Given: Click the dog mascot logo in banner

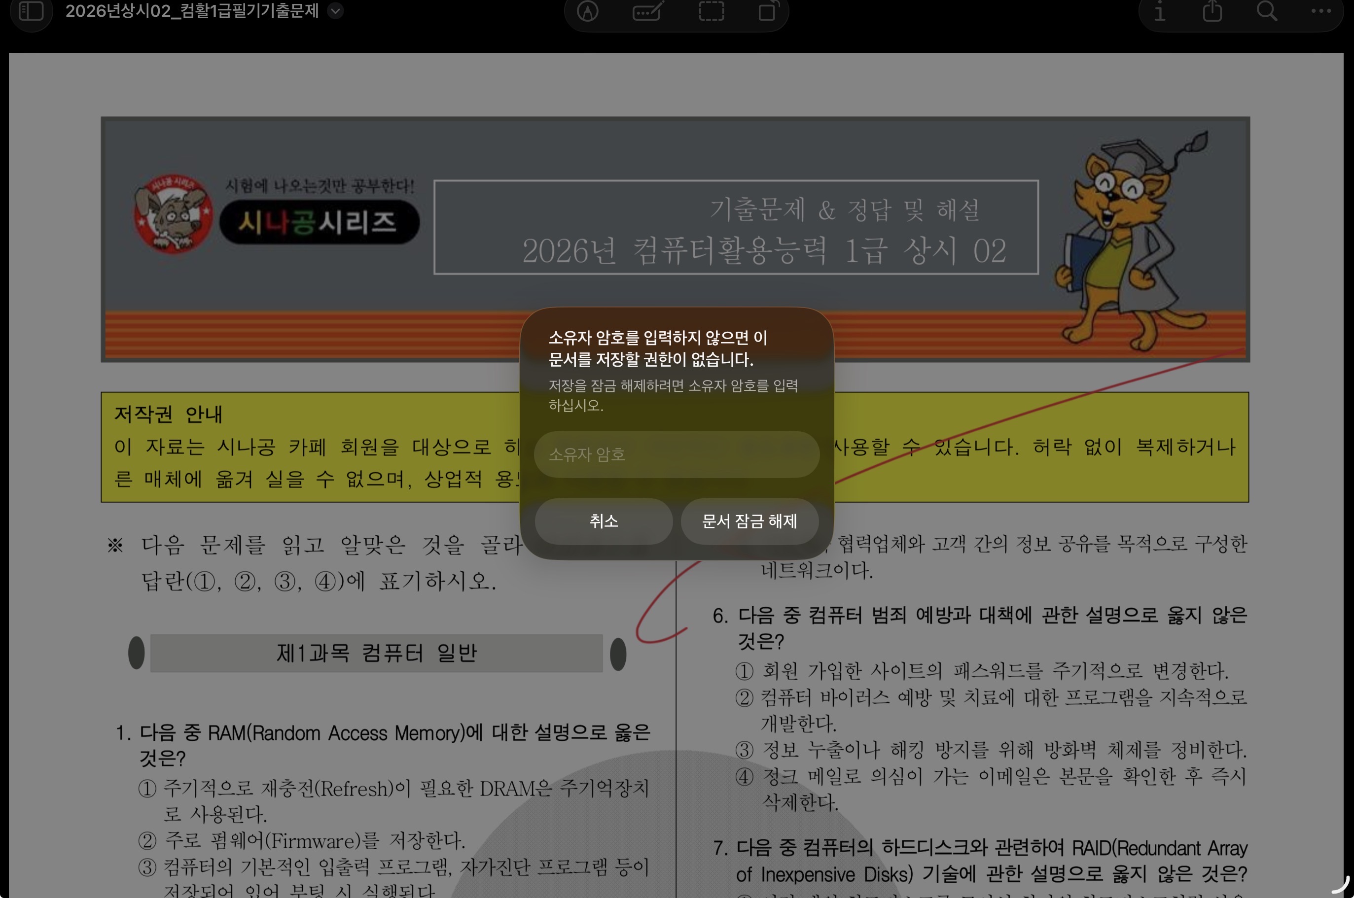Looking at the screenshot, I should [173, 213].
